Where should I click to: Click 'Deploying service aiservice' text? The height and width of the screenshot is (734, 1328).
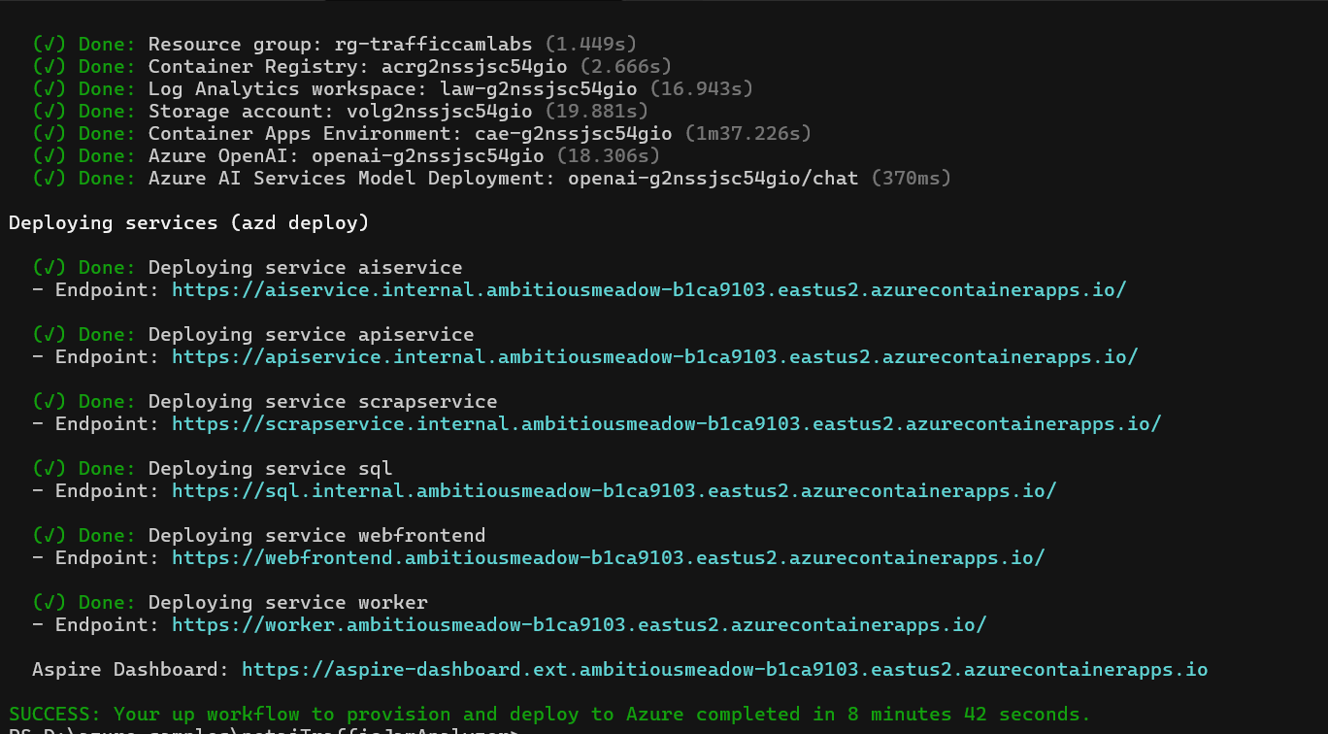click(x=306, y=267)
